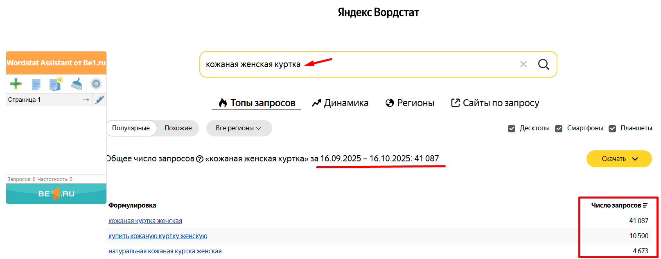Click the copy with frequency icon
Screen dimensions: 661x259
click(56, 84)
